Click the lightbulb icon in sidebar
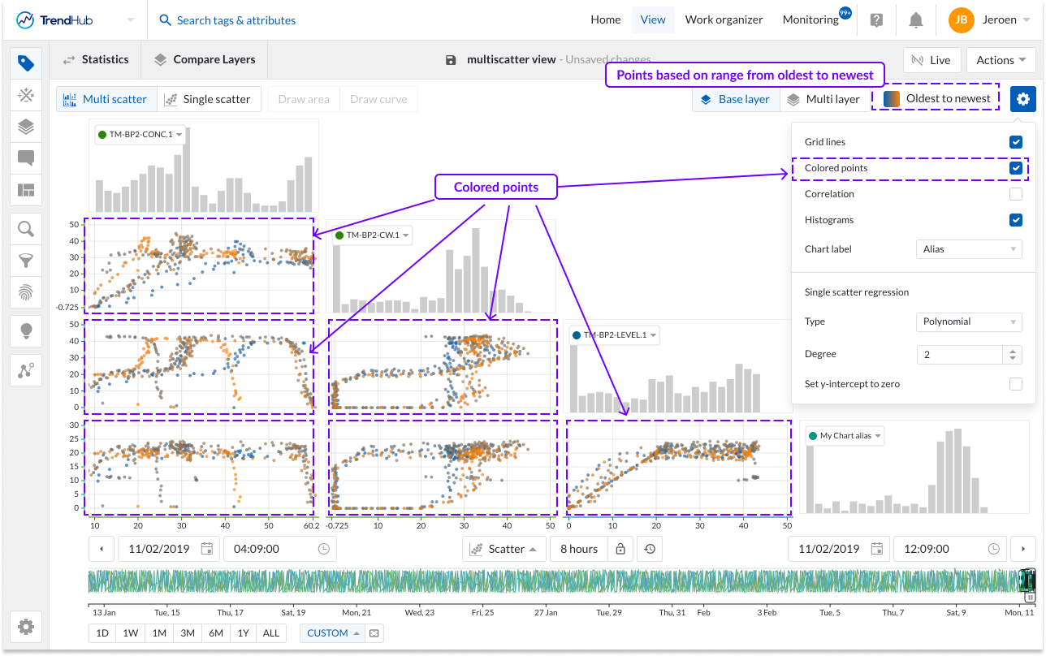Image resolution: width=1046 pixels, height=656 pixels. point(26,330)
